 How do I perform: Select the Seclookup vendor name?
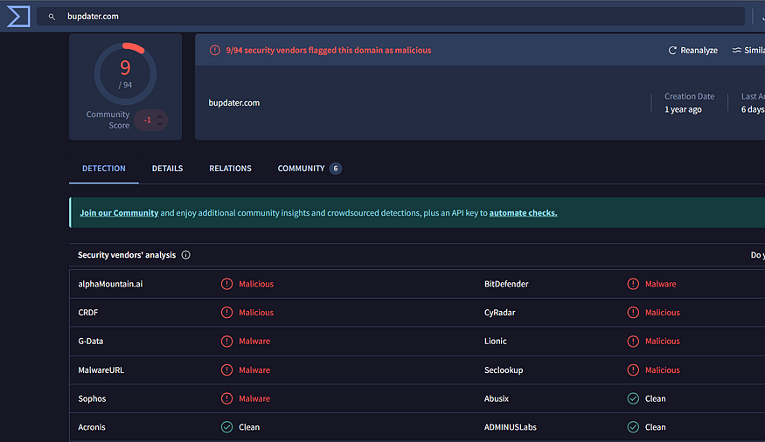point(504,369)
